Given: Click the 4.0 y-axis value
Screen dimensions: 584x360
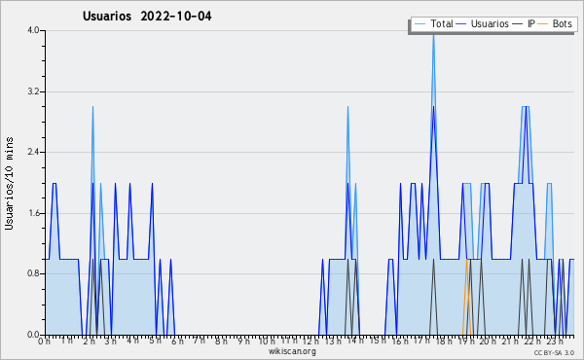Looking at the screenshot, I should point(33,30).
